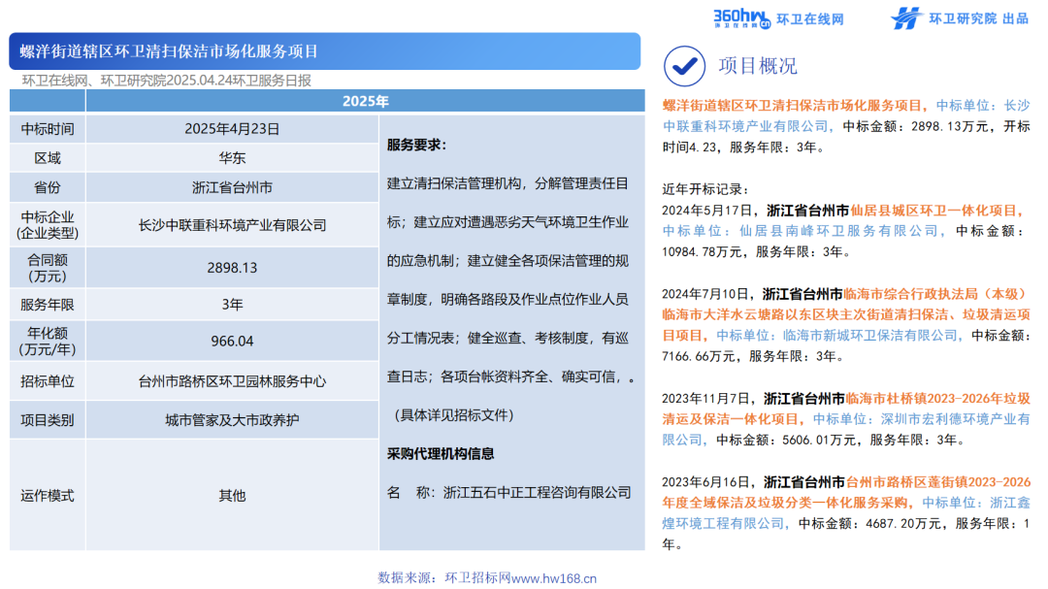Image resolution: width=1048 pixels, height=589 pixels.
Task: Click the 2898.13 contract amount cell
Action: (x=232, y=268)
